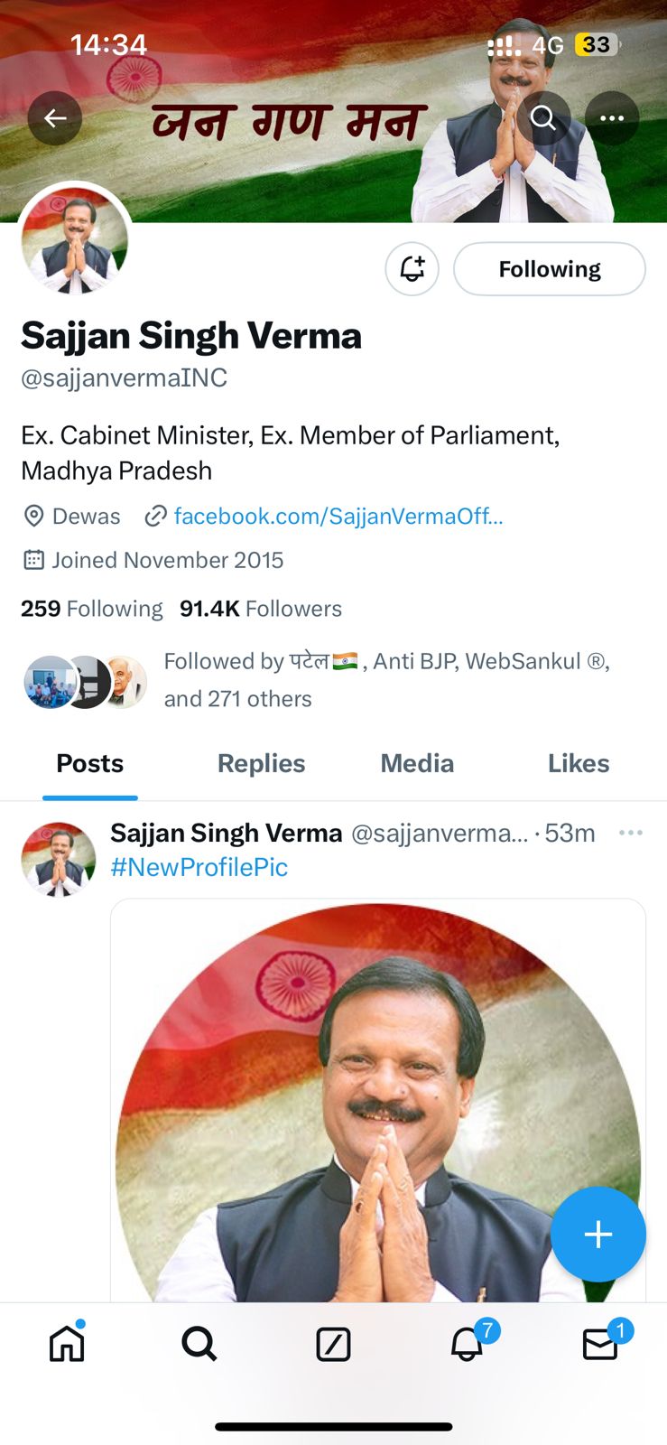
Task: Open the facebook.com/SajjanVermaOff link
Action: tap(338, 517)
